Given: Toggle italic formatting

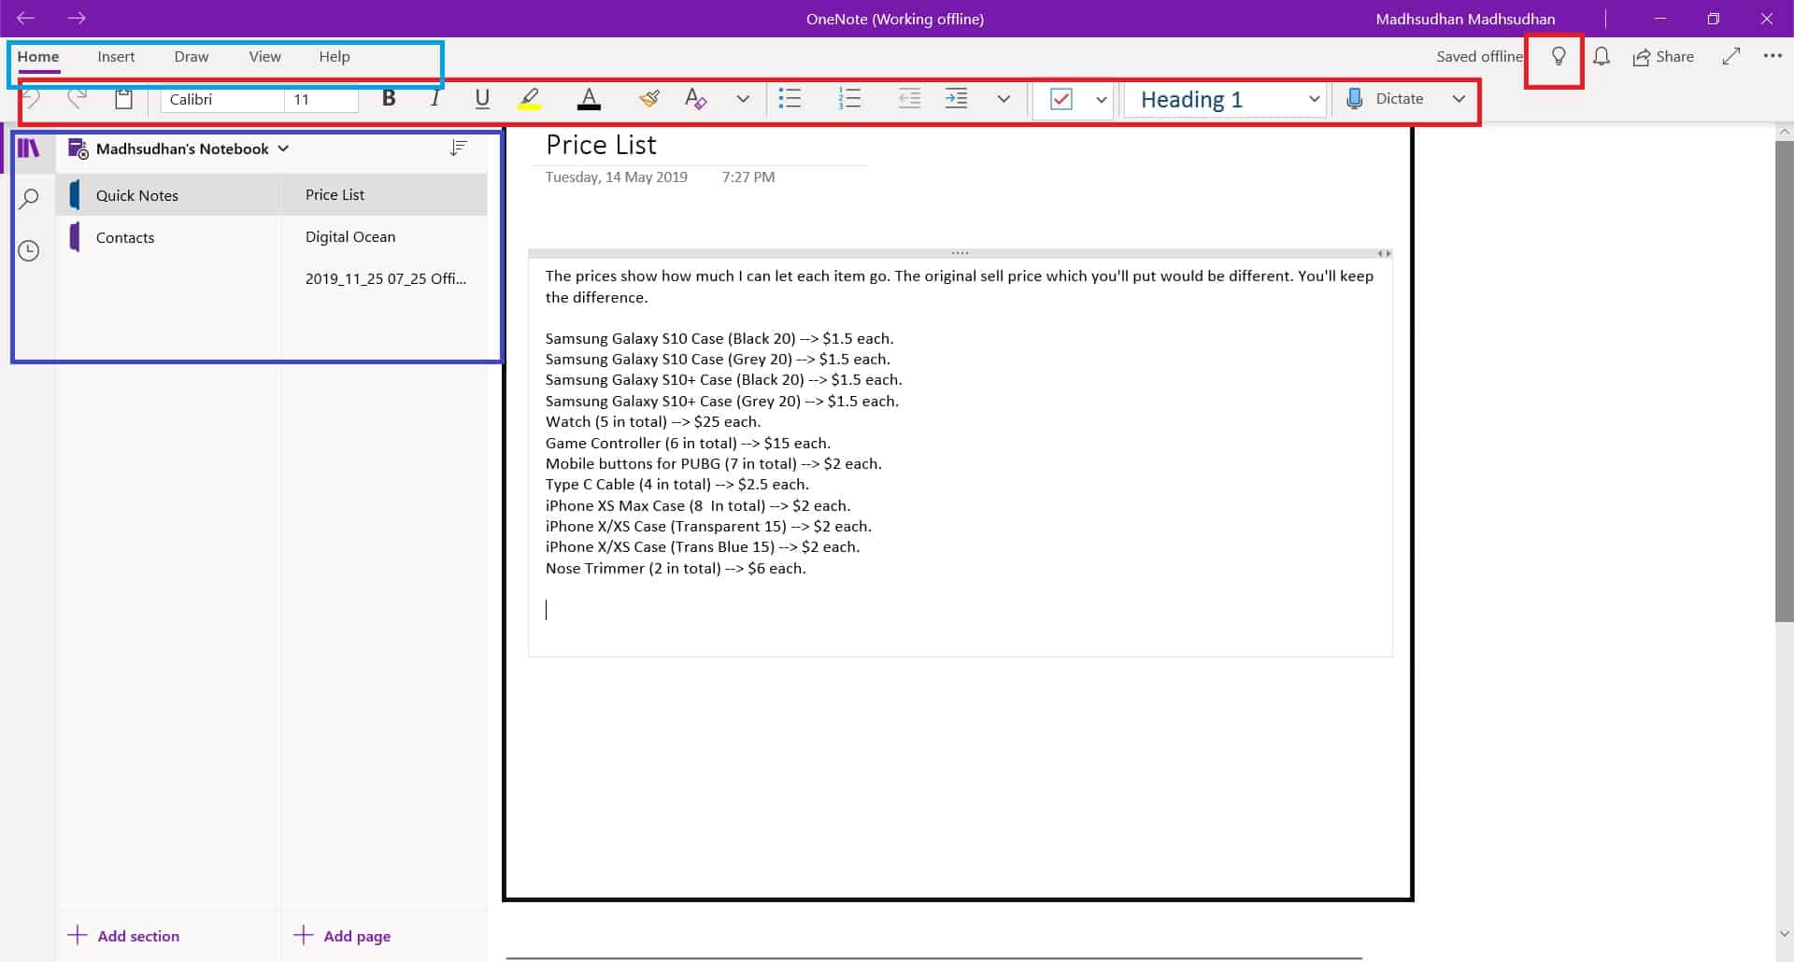Looking at the screenshot, I should pos(434,99).
